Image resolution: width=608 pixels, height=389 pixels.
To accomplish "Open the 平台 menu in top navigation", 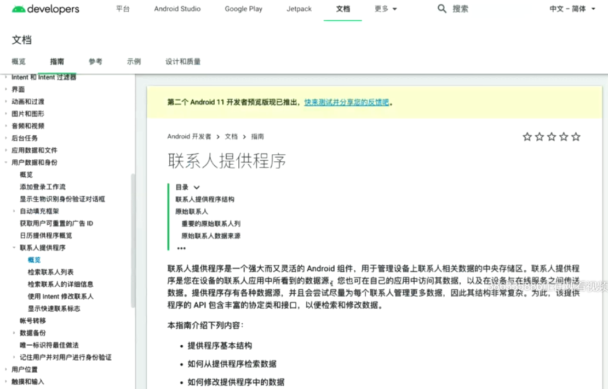I will [123, 9].
